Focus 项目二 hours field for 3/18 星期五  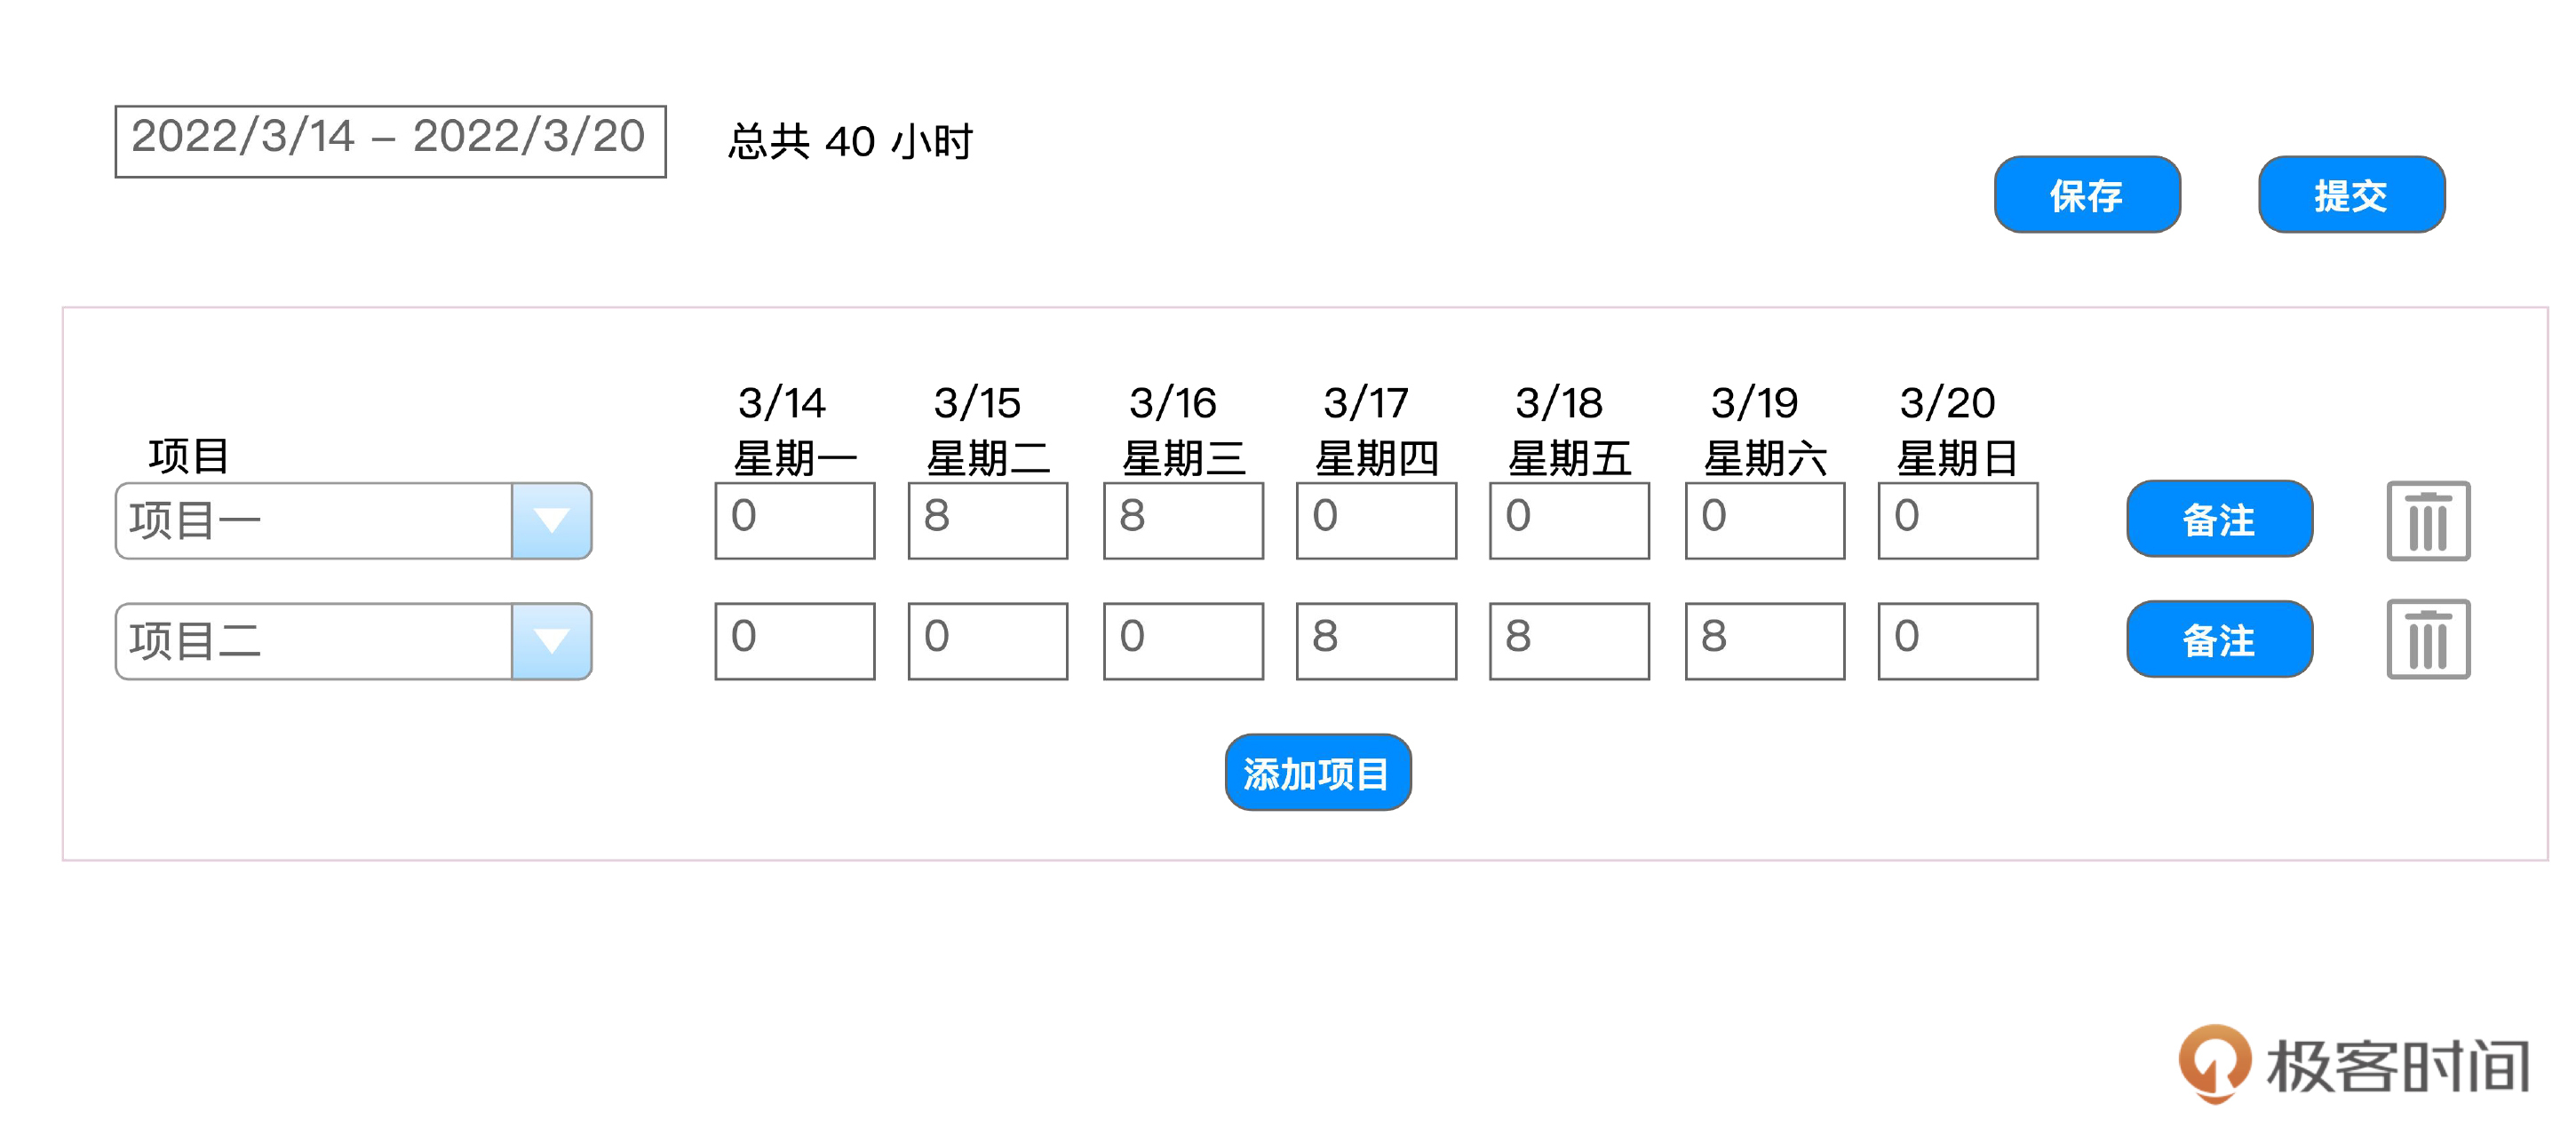pyautogui.click(x=1568, y=641)
